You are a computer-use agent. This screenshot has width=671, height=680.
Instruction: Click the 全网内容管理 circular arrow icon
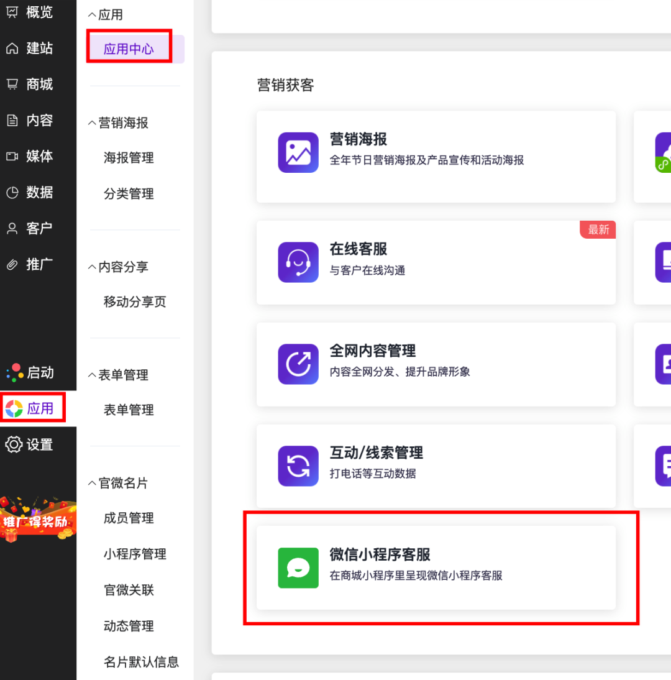click(x=298, y=364)
